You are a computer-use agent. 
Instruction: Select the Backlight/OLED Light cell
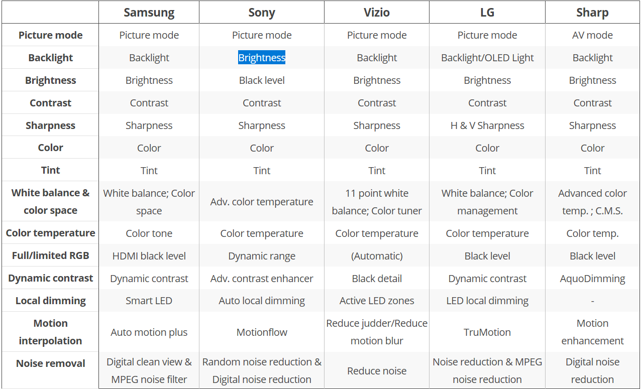click(x=487, y=58)
